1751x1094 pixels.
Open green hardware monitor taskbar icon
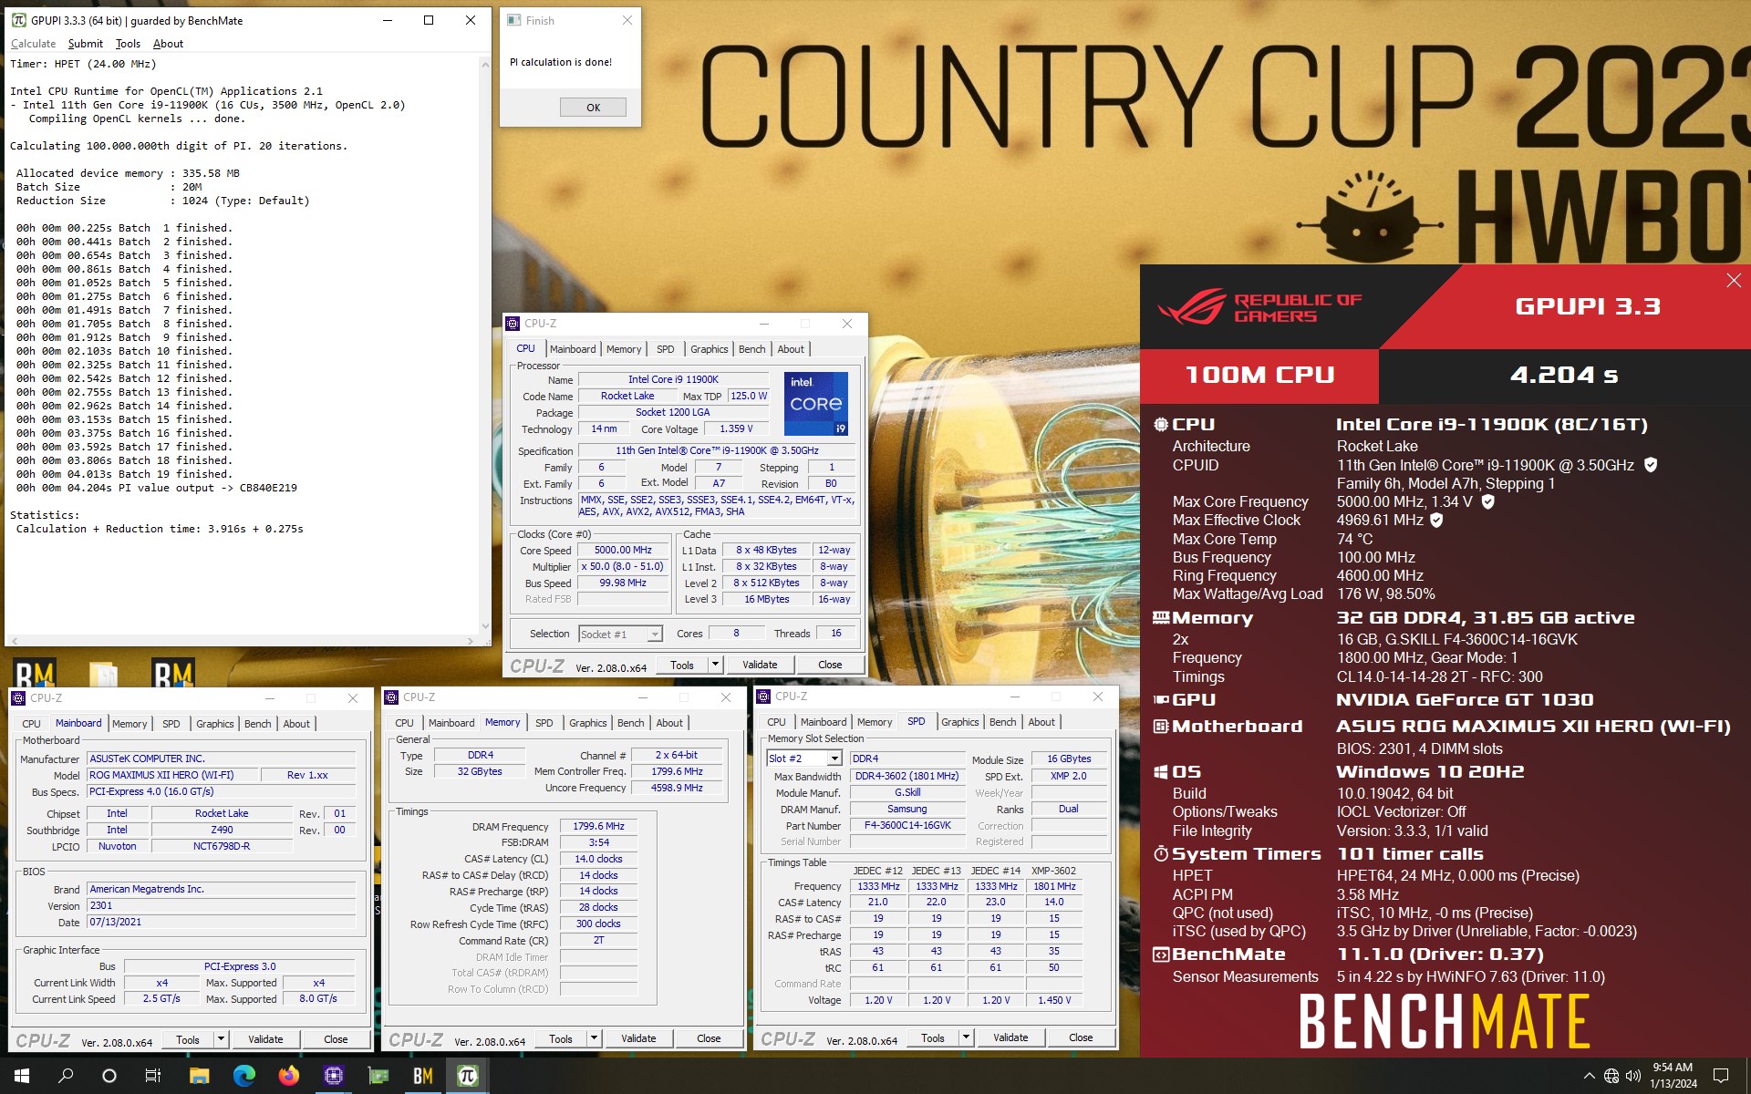(378, 1076)
